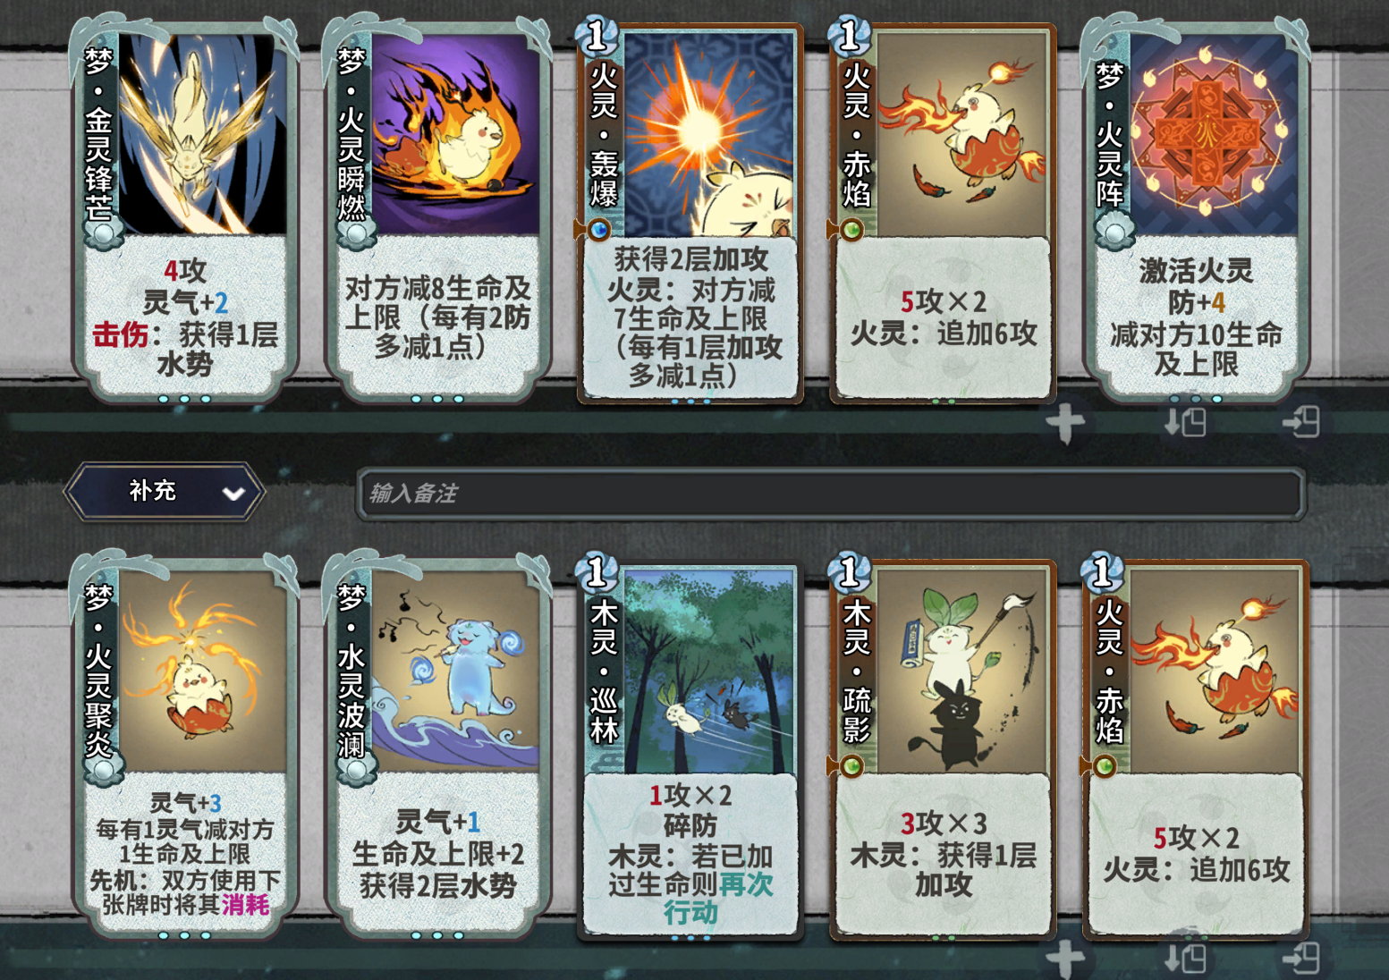Select the 梦·火灵瞬燃 card

pyautogui.click(x=437, y=207)
